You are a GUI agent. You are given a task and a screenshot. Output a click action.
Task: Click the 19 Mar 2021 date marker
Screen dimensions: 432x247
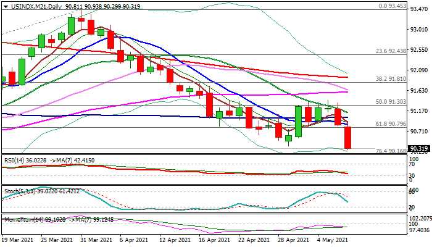[17, 239]
